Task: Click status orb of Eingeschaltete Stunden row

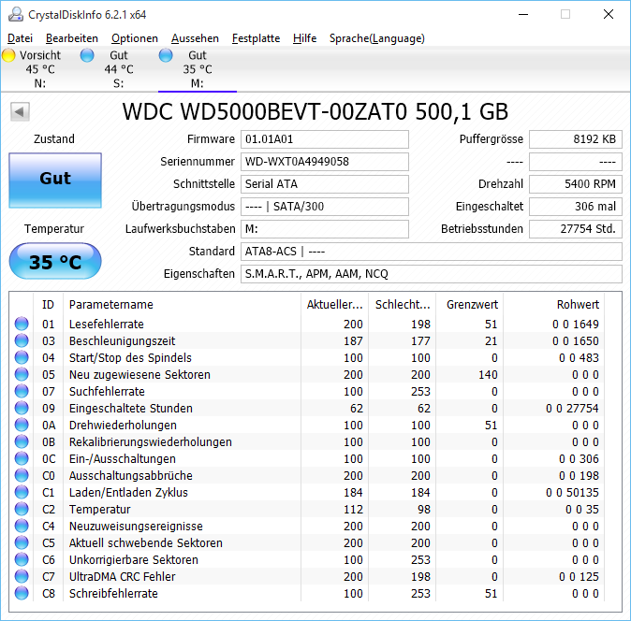Action: [22, 408]
